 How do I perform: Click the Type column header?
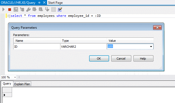pos(83,41)
